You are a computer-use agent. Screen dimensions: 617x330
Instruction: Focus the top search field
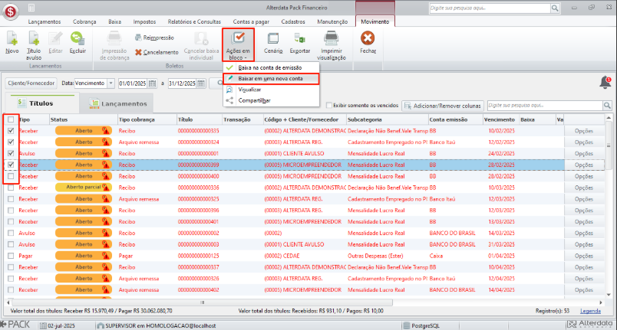(x=490, y=8)
